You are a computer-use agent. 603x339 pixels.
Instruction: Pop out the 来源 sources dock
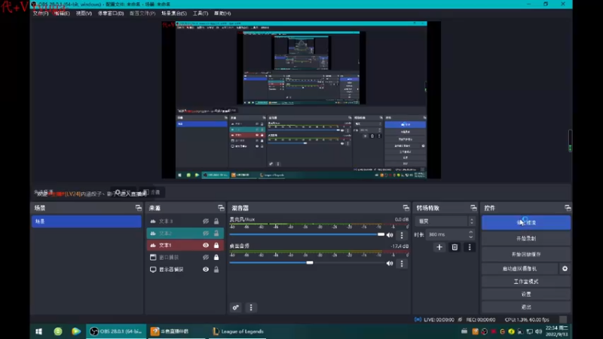(221, 208)
